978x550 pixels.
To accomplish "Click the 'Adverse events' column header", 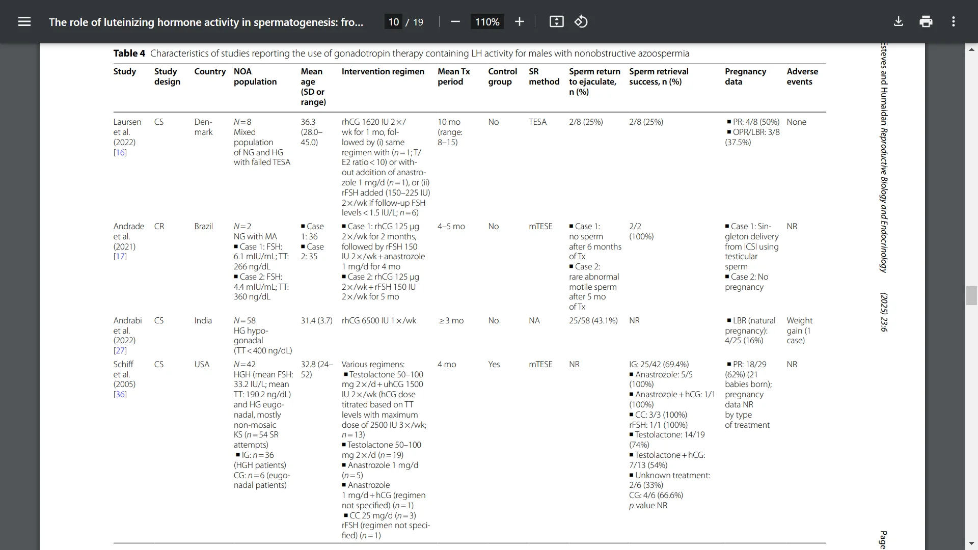I will pyautogui.click(x=802, y=76).
